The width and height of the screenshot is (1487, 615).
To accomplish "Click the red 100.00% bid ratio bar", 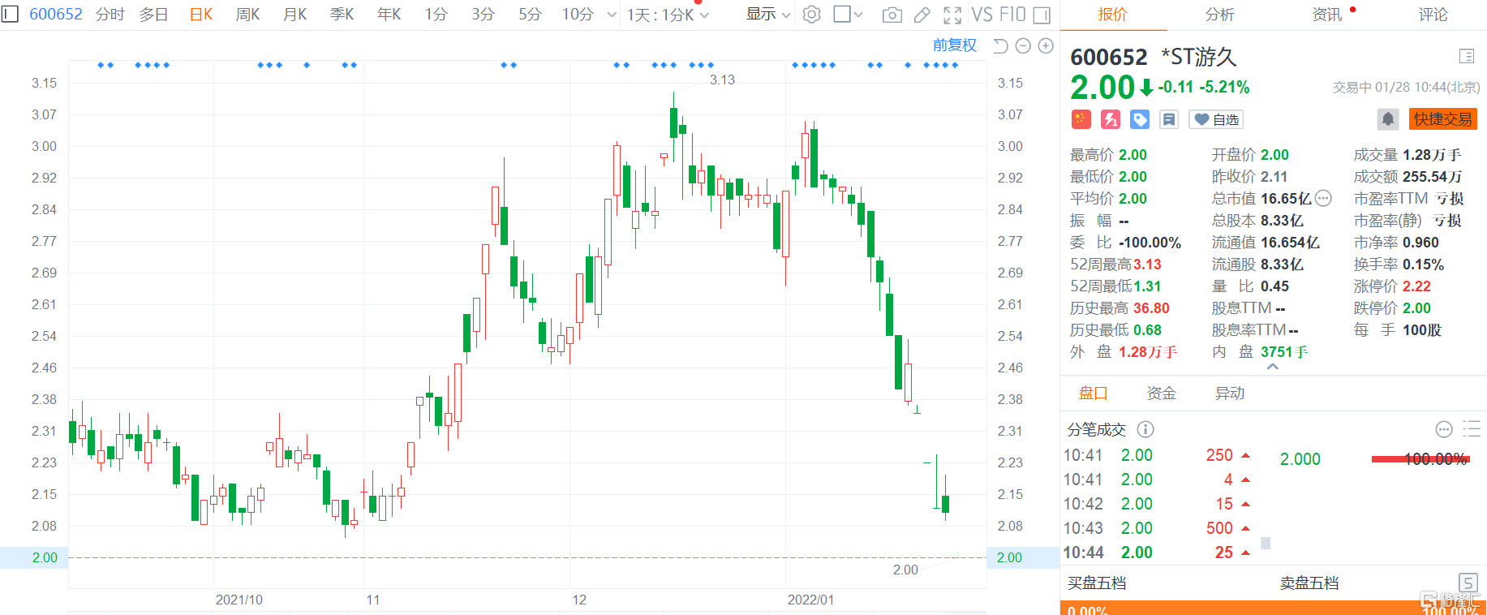I will pos(1420,459).
